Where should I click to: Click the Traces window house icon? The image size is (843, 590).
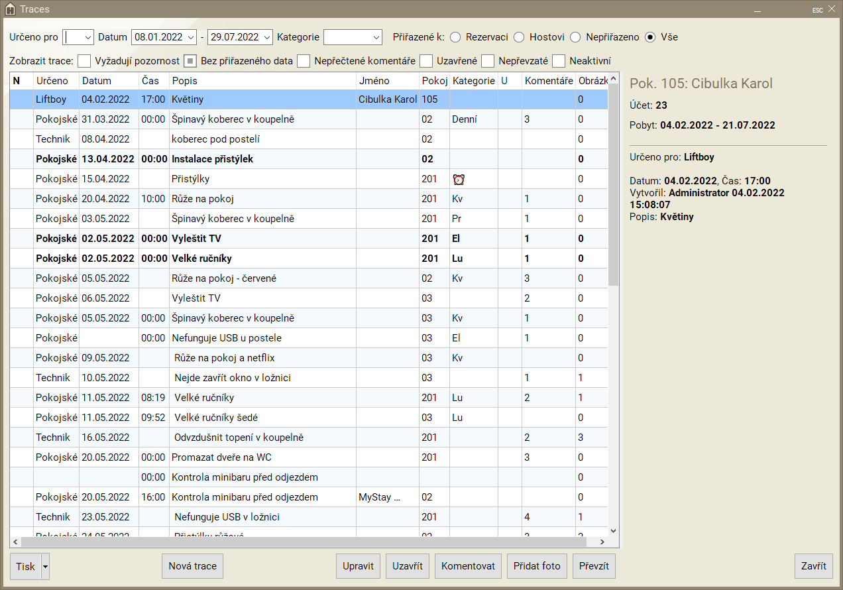10,10
